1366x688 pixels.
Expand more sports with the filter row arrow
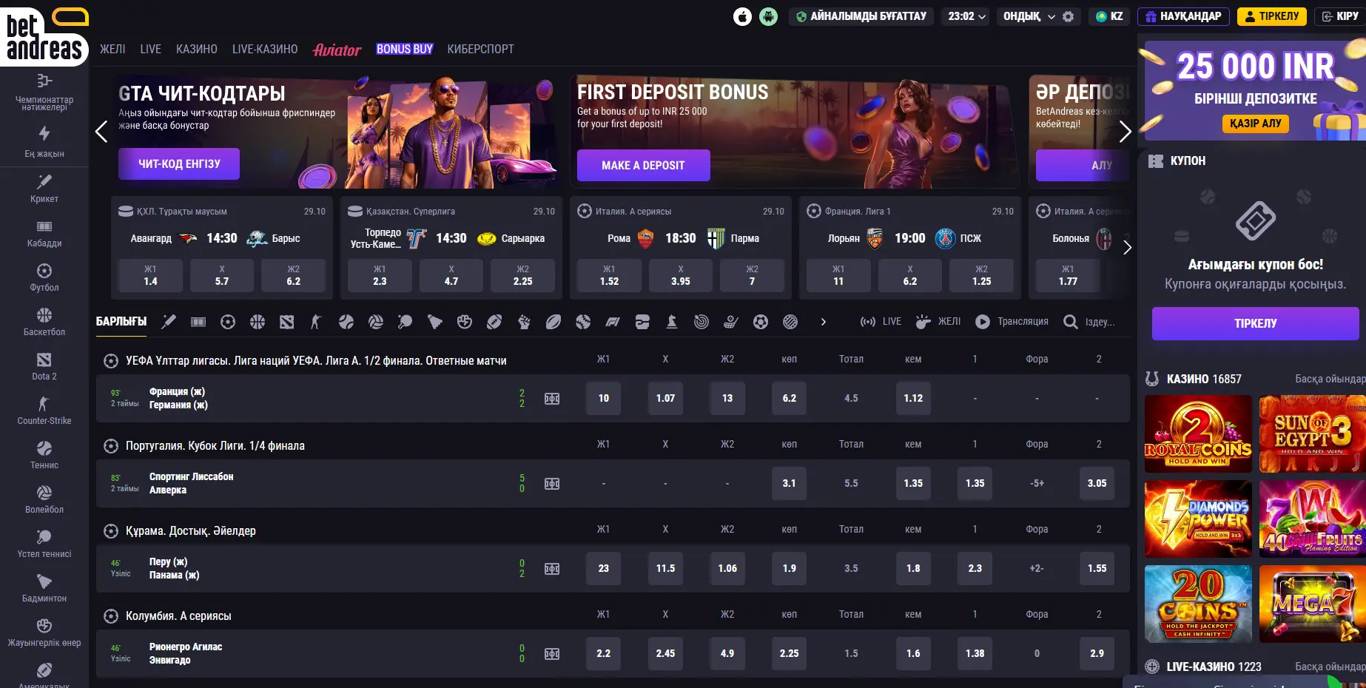823,322
